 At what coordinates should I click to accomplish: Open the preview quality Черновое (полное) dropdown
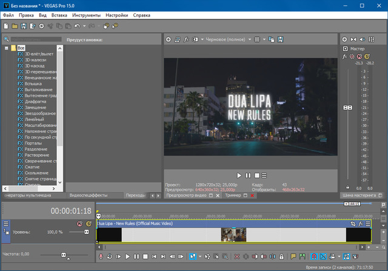click(x=227, y=39)
